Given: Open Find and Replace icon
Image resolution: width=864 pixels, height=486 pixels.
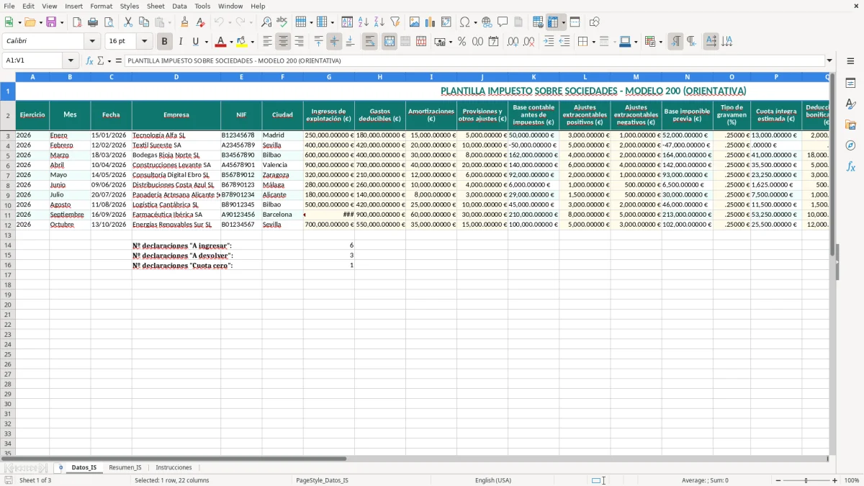Looking at the screenshot, I should (x=266, y=22).
